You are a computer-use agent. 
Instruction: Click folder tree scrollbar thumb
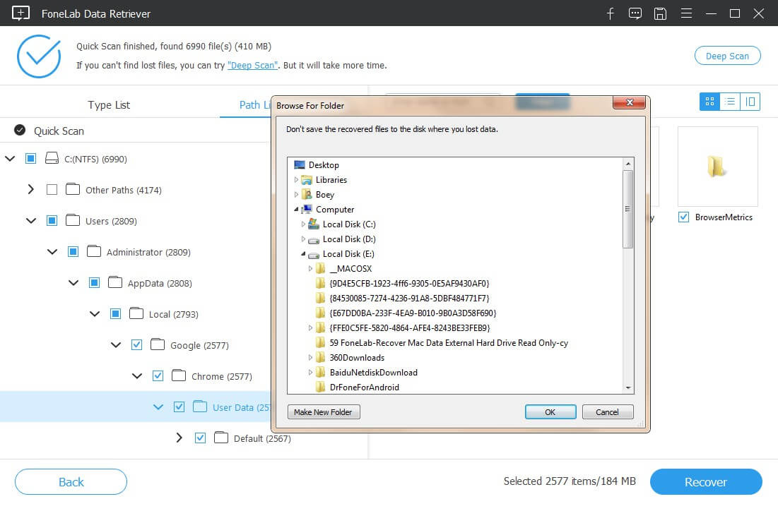627,209
